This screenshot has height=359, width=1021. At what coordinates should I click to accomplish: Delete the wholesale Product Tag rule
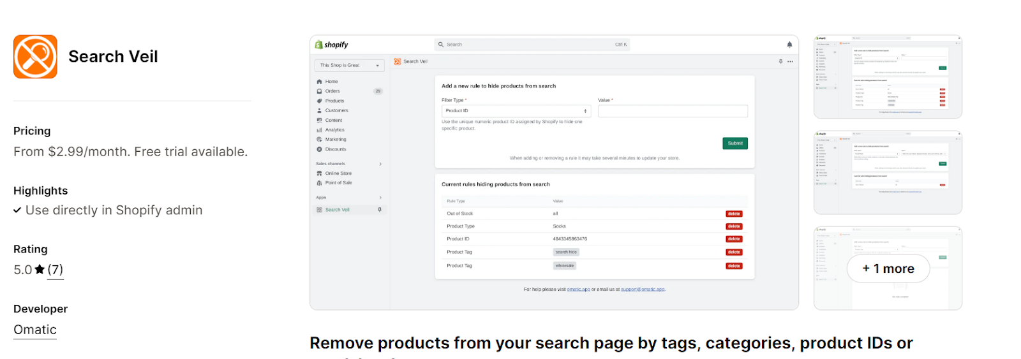734,266
